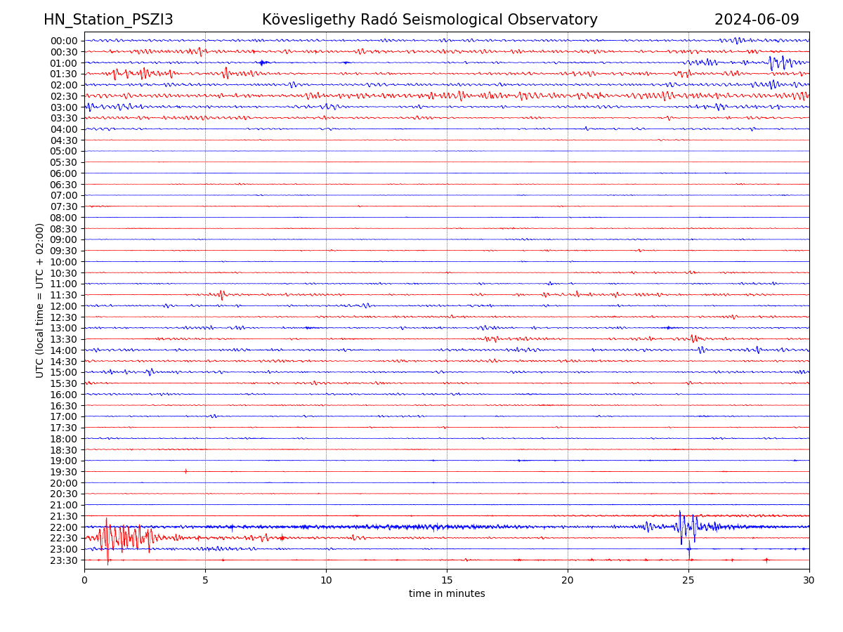Click the 01:00 row time label
The width and height of the screenshot is (843, 632).
pyautogui.click(x=63, y=63)
